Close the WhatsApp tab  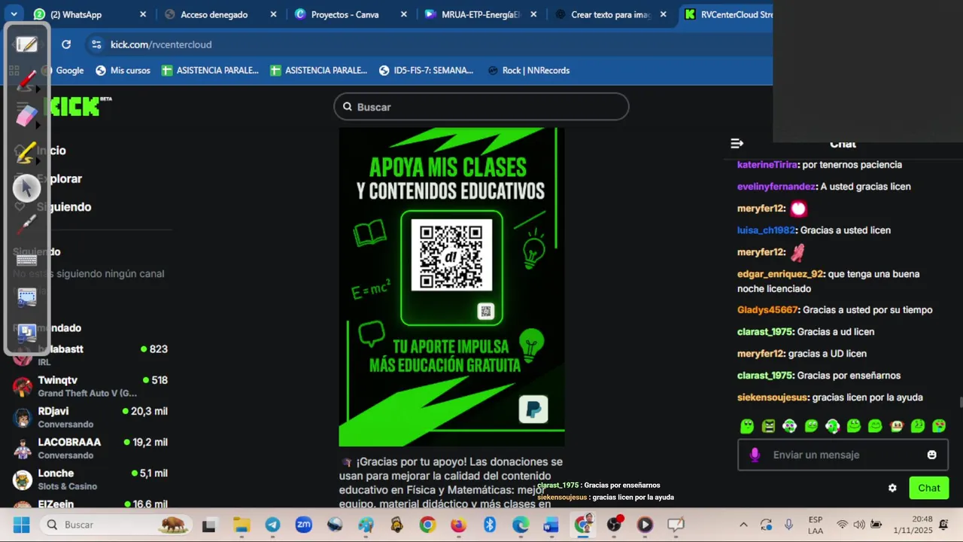click(x=143, y=14)
